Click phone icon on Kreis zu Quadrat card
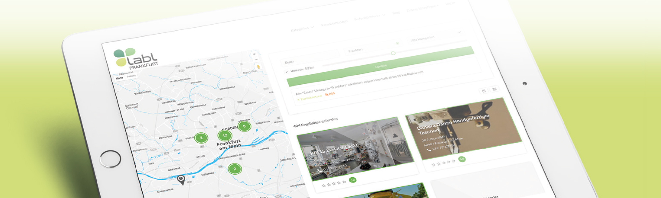Image resolution: width=661 pixels, height=198 pixels. point(319,170)
